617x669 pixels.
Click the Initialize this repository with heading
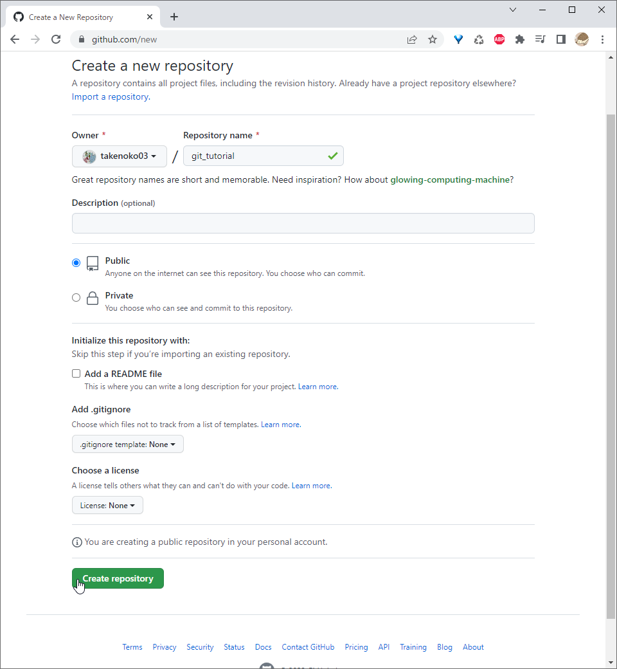(131, 340)
